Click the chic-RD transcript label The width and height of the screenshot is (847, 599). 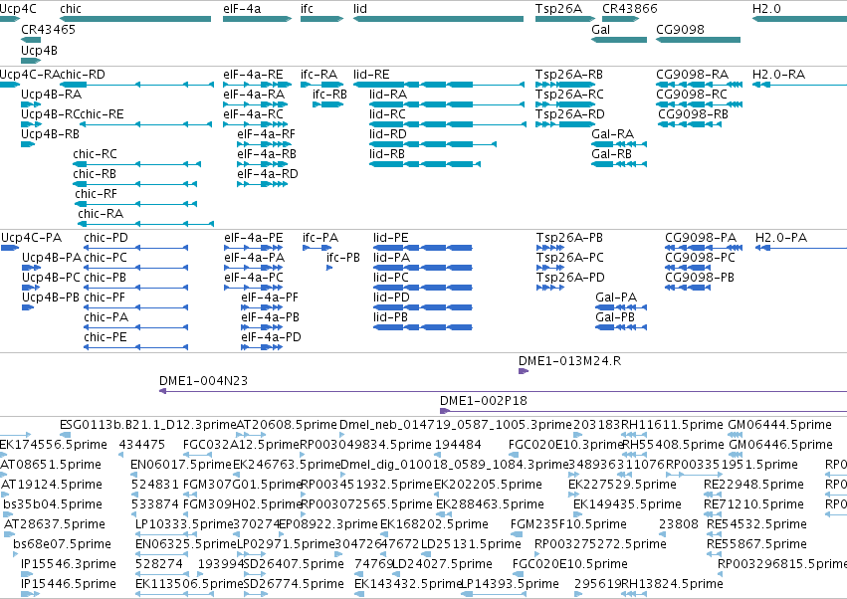[82, 74]
